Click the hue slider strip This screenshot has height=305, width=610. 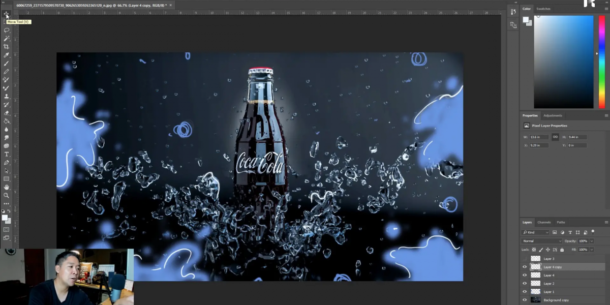point(602,62)
